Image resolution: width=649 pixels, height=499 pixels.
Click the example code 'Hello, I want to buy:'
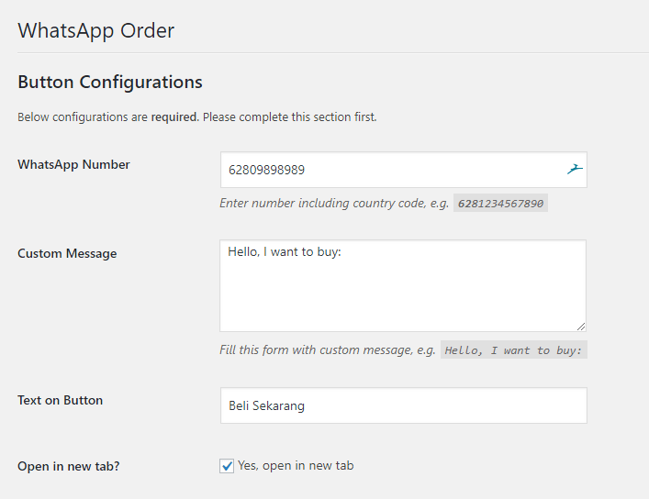coord(514,350)
